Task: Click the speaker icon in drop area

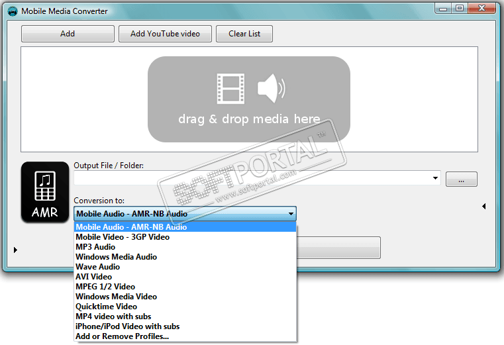Action: tap(271, 89)
